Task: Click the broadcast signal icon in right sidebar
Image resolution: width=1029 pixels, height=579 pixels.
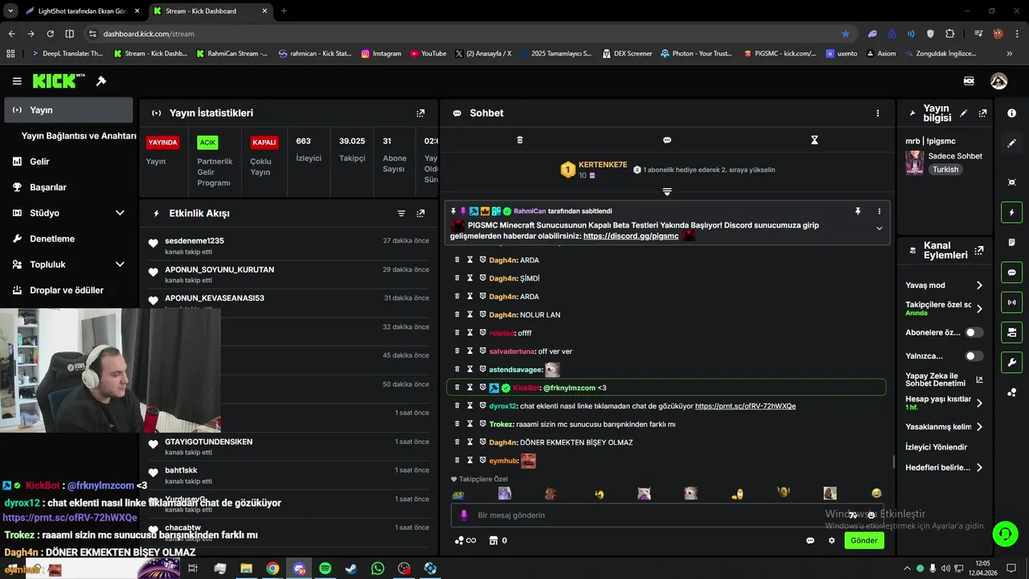Action: [x=1011, y=302]
